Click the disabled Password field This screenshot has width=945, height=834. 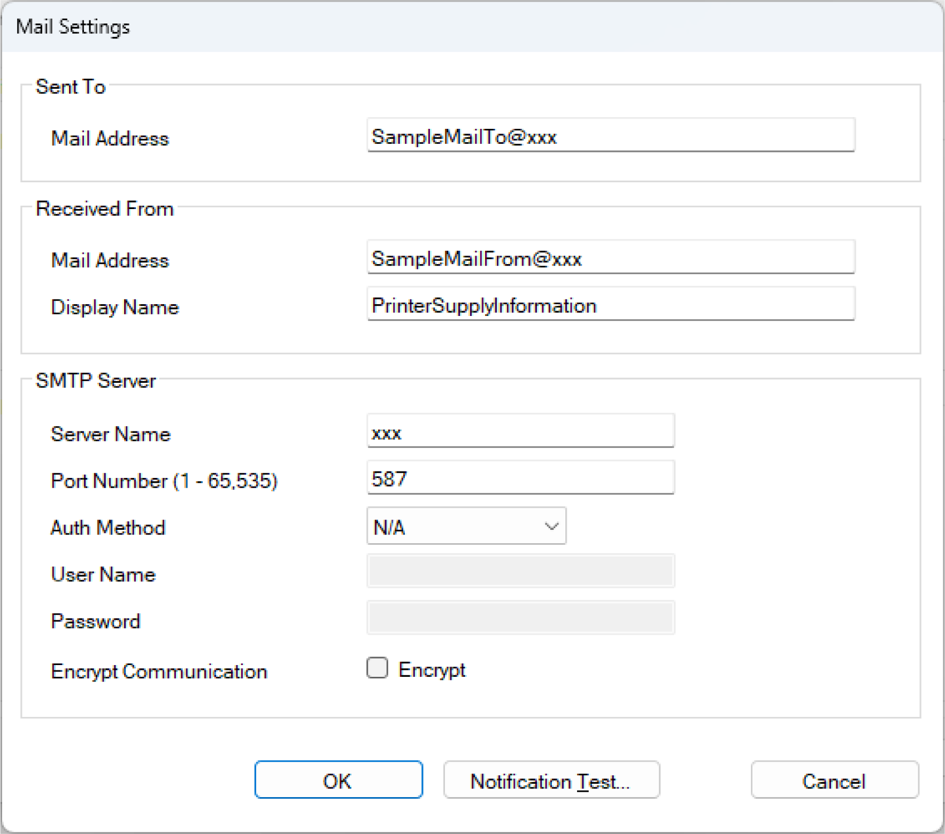click(520, 619)
